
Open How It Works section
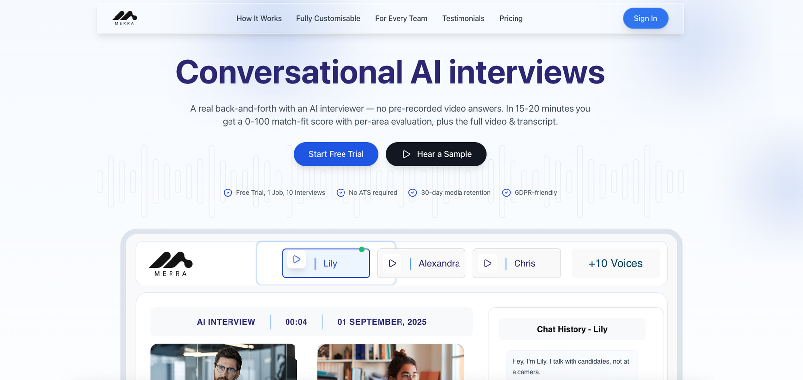tap(259, 18)
